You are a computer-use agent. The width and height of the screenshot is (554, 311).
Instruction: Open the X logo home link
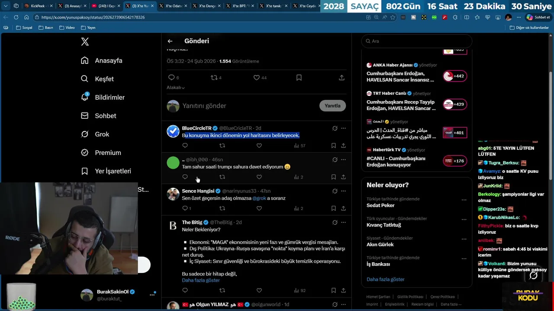(x=85, y=41)
